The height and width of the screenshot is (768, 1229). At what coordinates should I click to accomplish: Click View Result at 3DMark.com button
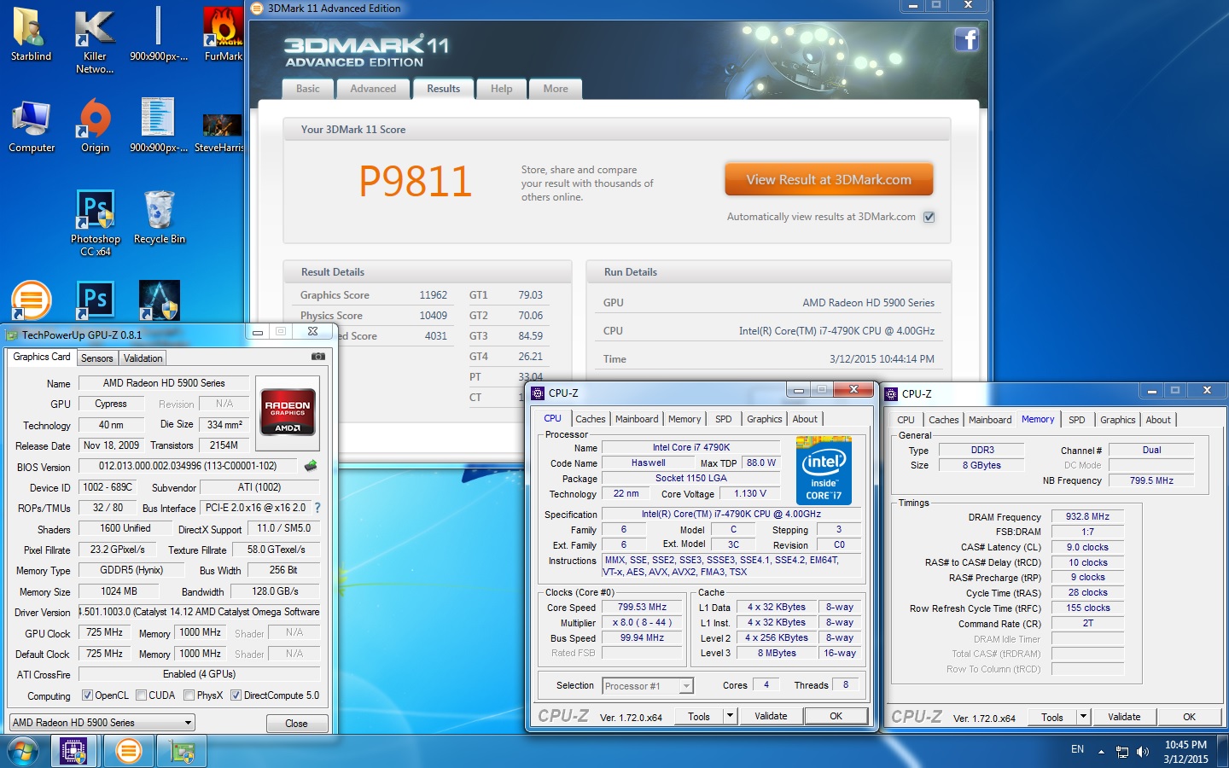coord(828,180)
